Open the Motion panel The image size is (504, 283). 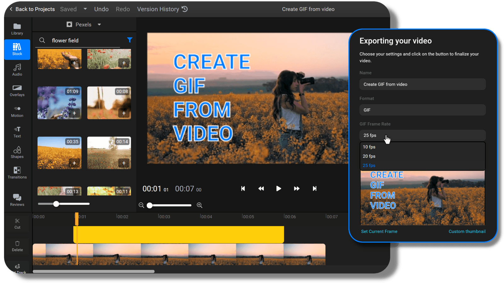(17, 112)
